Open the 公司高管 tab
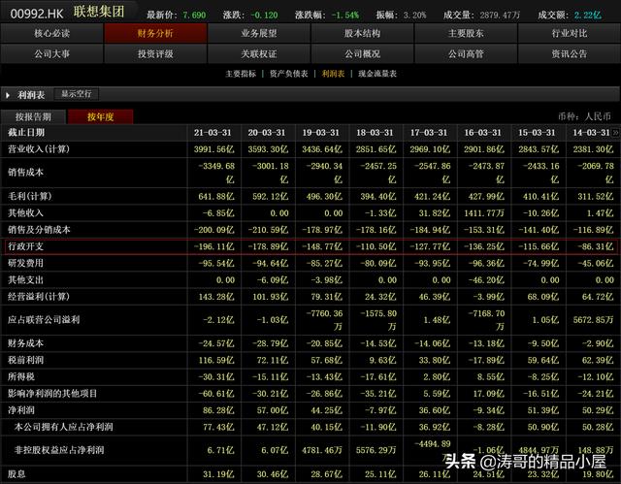Screen dimensions: 621x484 [x=466, y=53]
